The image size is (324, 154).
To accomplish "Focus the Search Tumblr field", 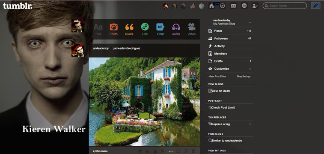I will (x=285, y=6).
